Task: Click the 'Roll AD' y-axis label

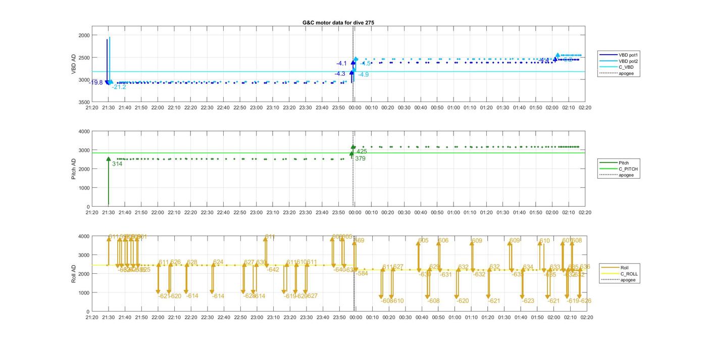Action: pyautogui.click(x=74, y=273)
